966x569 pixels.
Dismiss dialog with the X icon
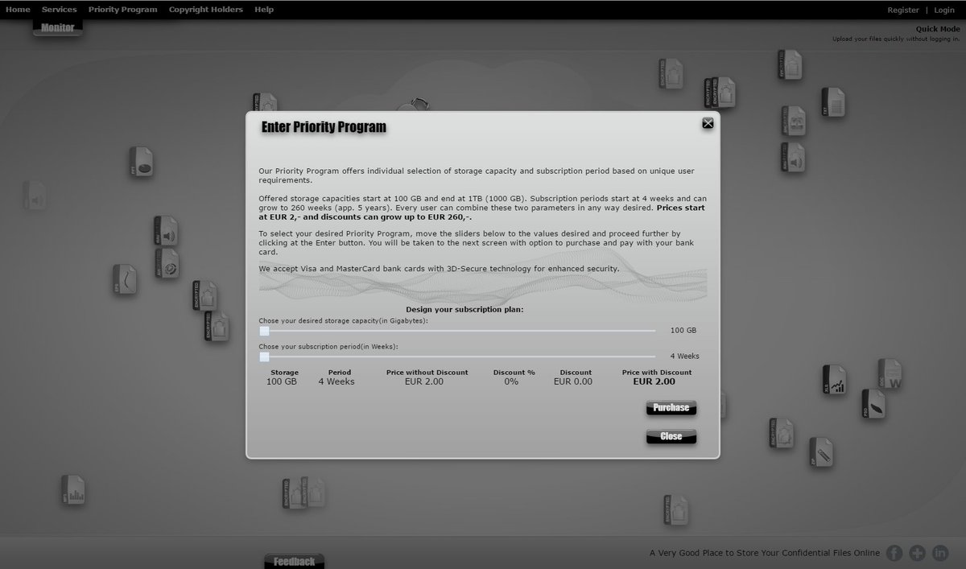pyautogui.click(x=708, y=123)
